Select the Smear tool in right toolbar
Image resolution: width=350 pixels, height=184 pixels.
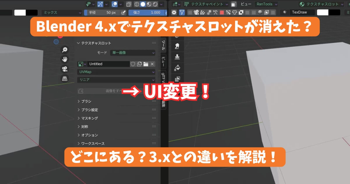[x=177, y=46]
